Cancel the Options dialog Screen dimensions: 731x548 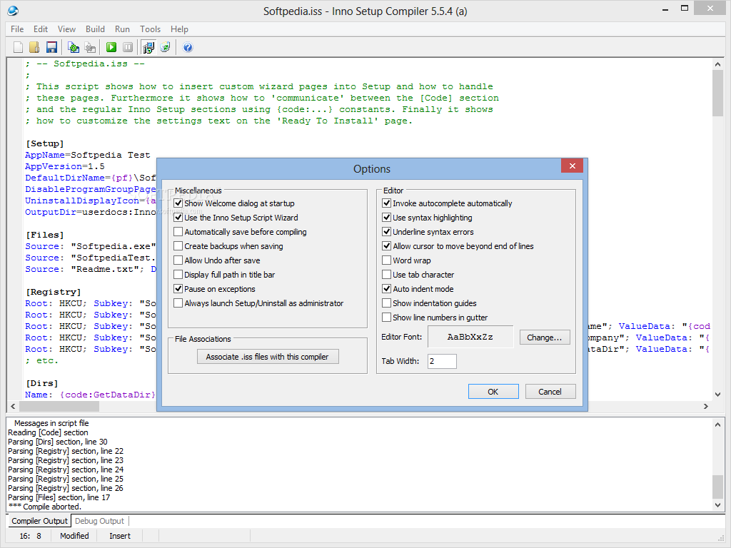(x=550, y=392)
